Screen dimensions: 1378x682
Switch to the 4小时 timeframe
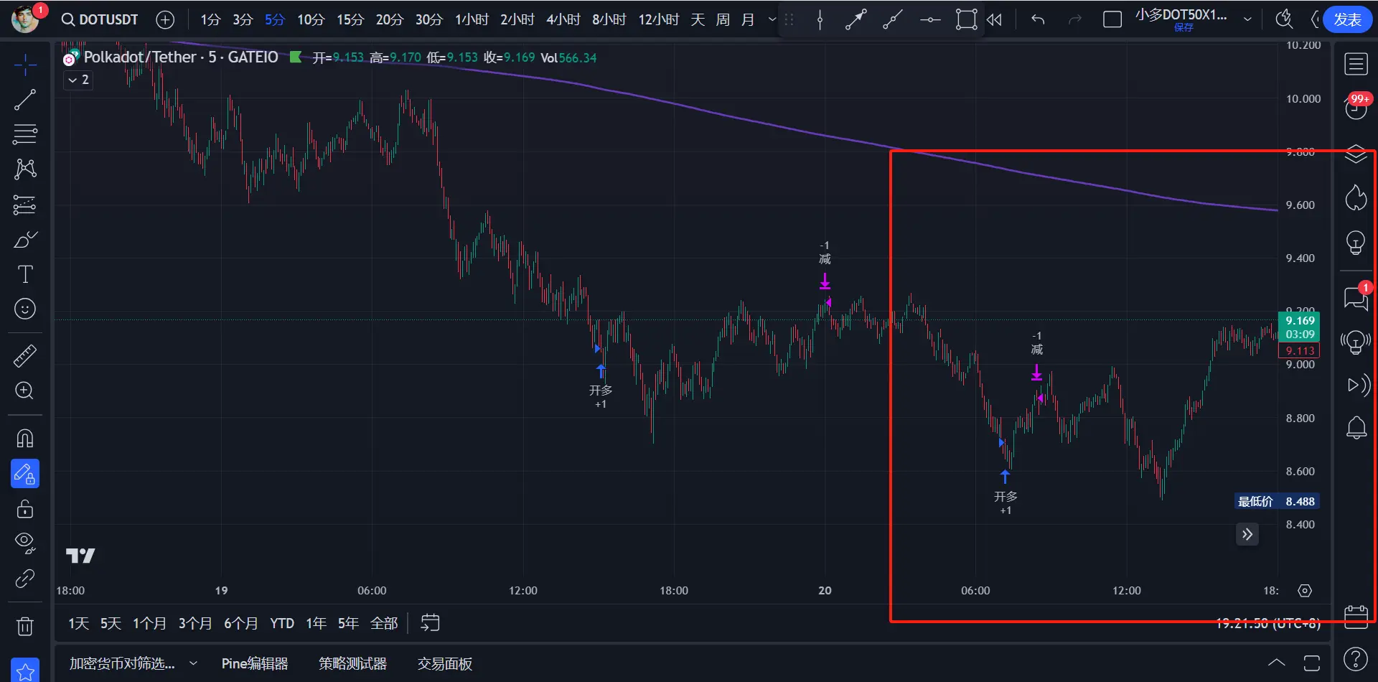(563, 19)
